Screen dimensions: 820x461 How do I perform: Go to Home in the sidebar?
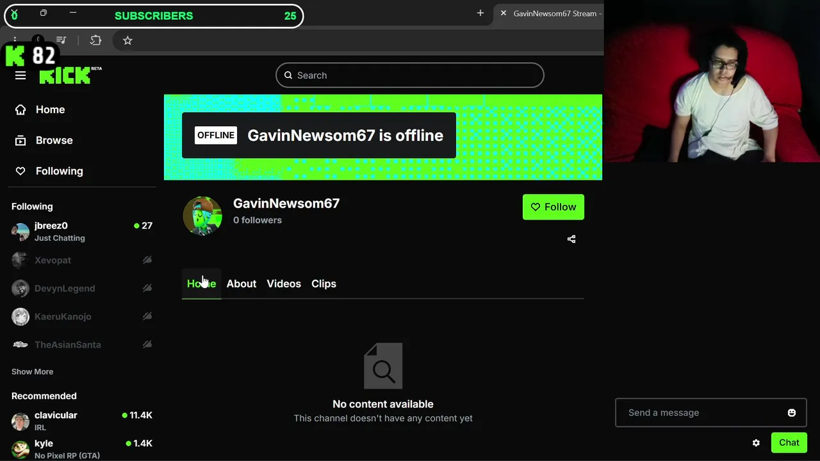[50, 109]
